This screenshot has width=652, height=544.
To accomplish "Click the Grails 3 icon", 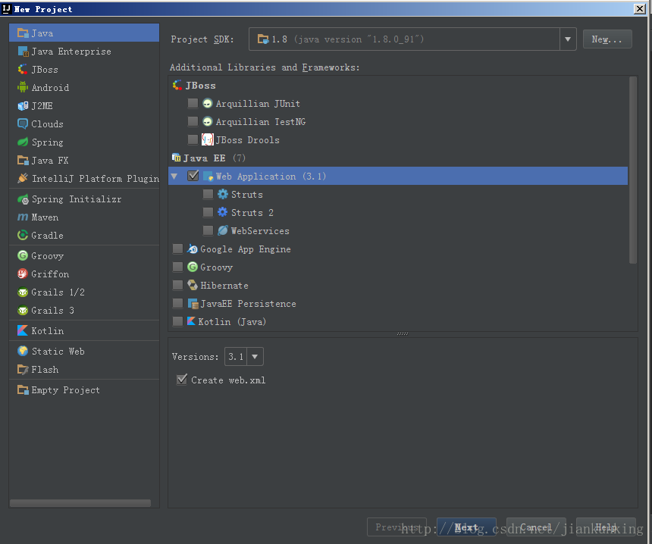I will click(23, 311).
